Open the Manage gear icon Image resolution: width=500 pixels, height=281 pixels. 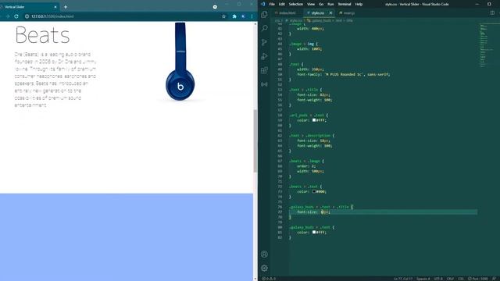pos(264,269)
